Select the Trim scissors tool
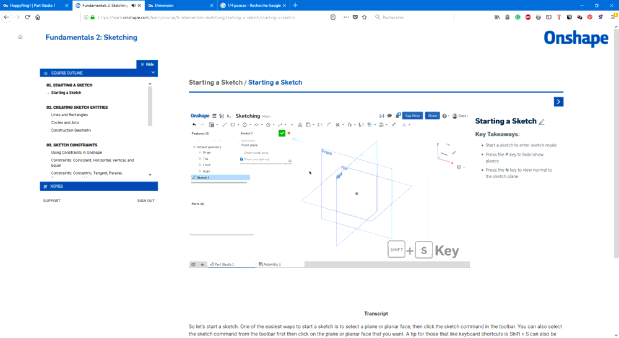 click(x=337, y=125)
